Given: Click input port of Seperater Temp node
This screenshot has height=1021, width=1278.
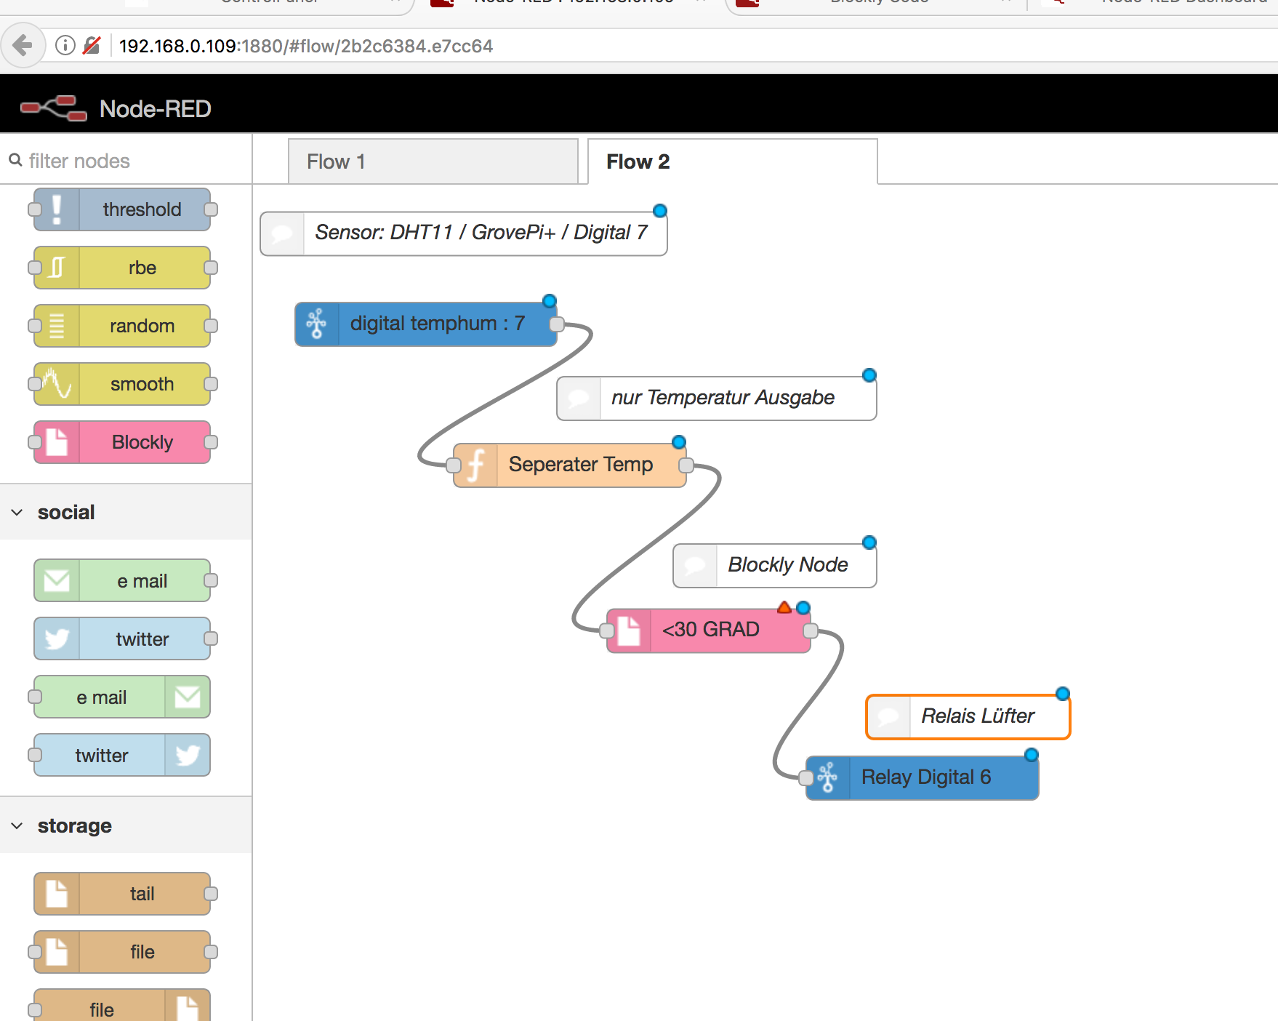Looking at the screenshot, I should (x=454, y=465).
